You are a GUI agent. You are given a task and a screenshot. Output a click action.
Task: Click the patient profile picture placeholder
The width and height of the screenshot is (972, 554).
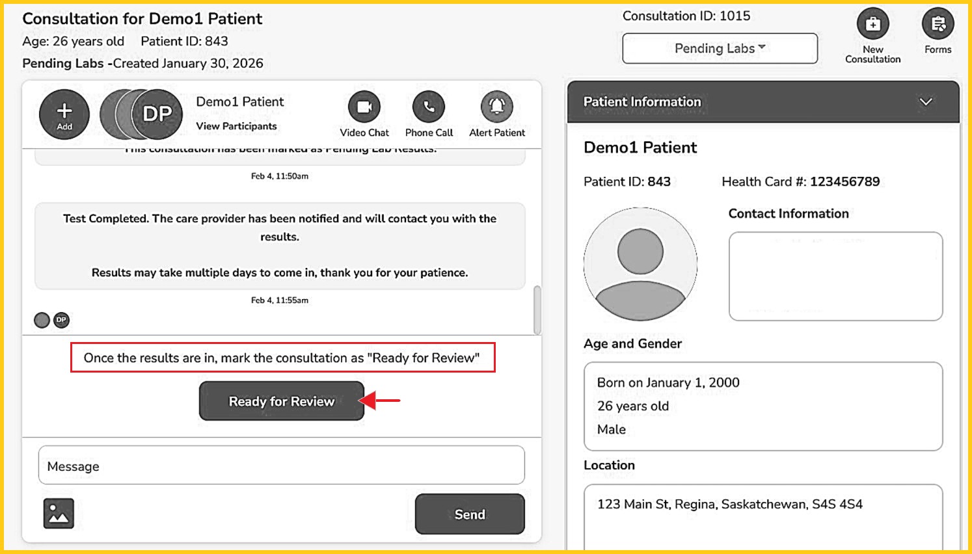tap(640, 264)
